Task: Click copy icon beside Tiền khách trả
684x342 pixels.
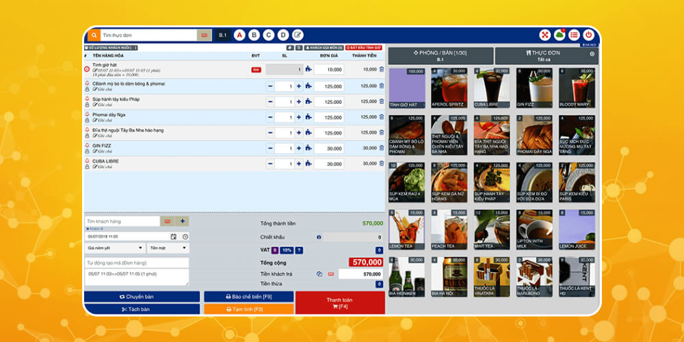Action: click(319, 274)
